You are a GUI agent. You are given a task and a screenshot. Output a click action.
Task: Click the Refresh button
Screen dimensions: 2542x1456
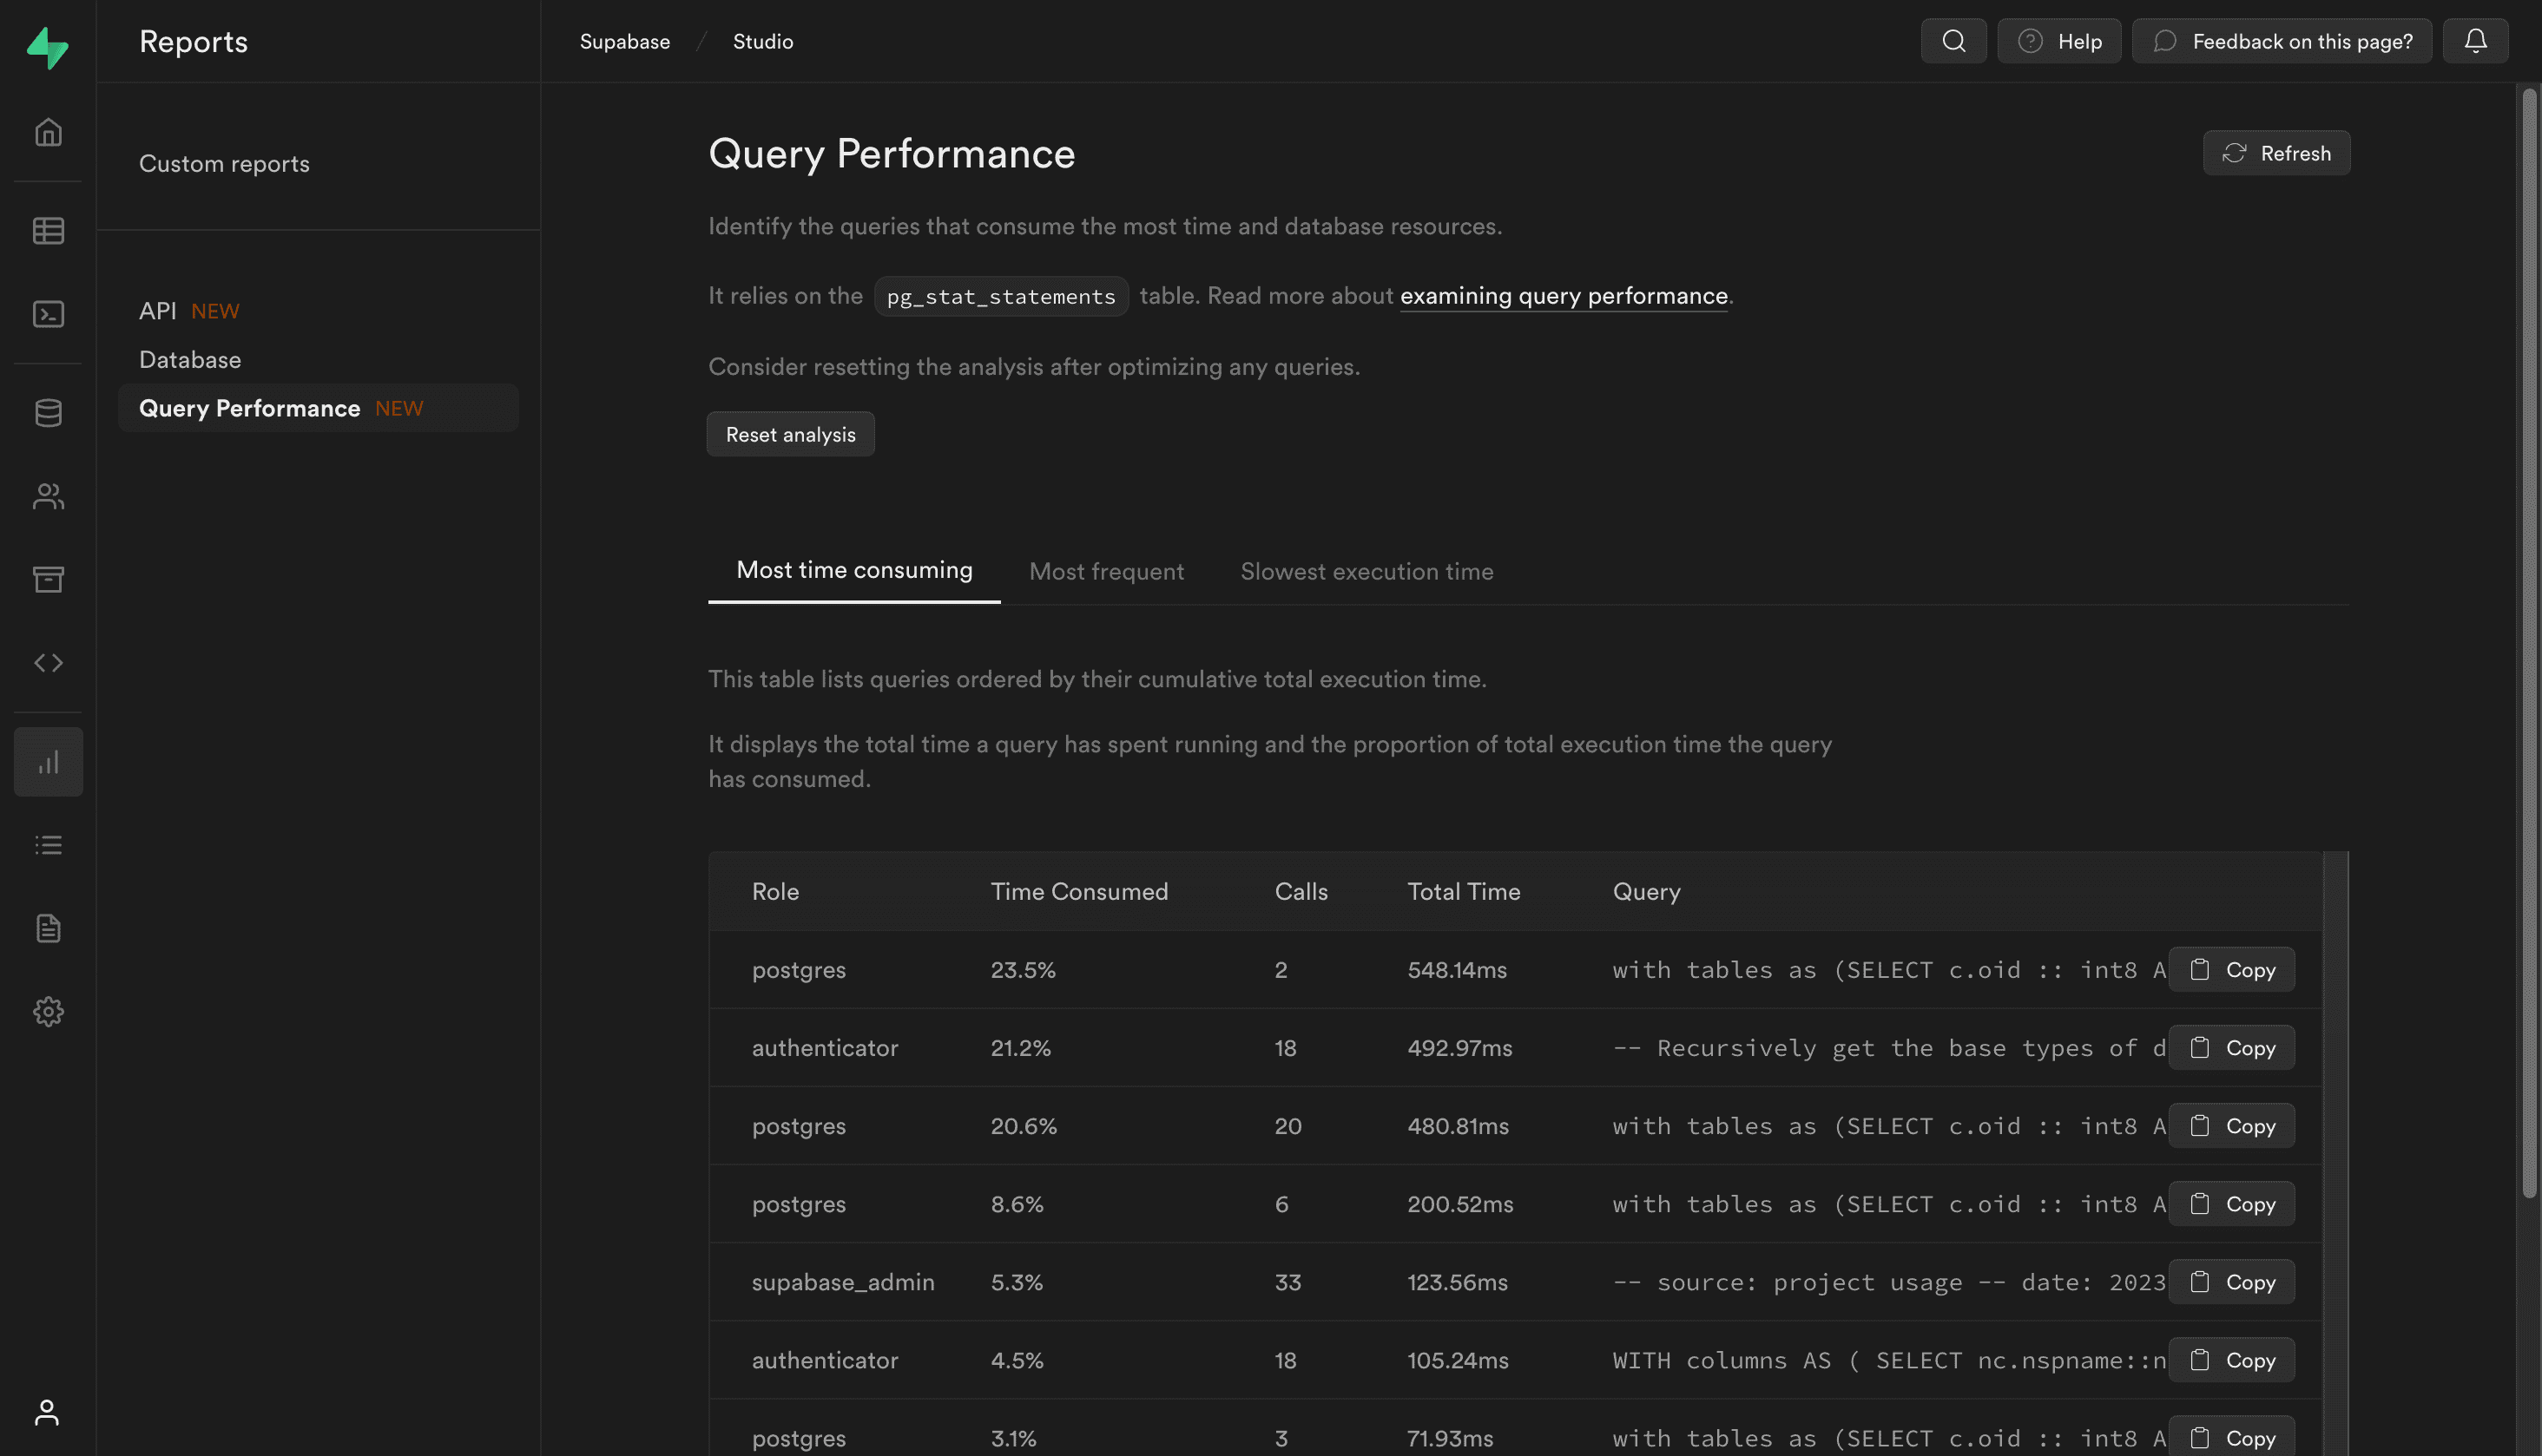click(x=2275, y=153)
